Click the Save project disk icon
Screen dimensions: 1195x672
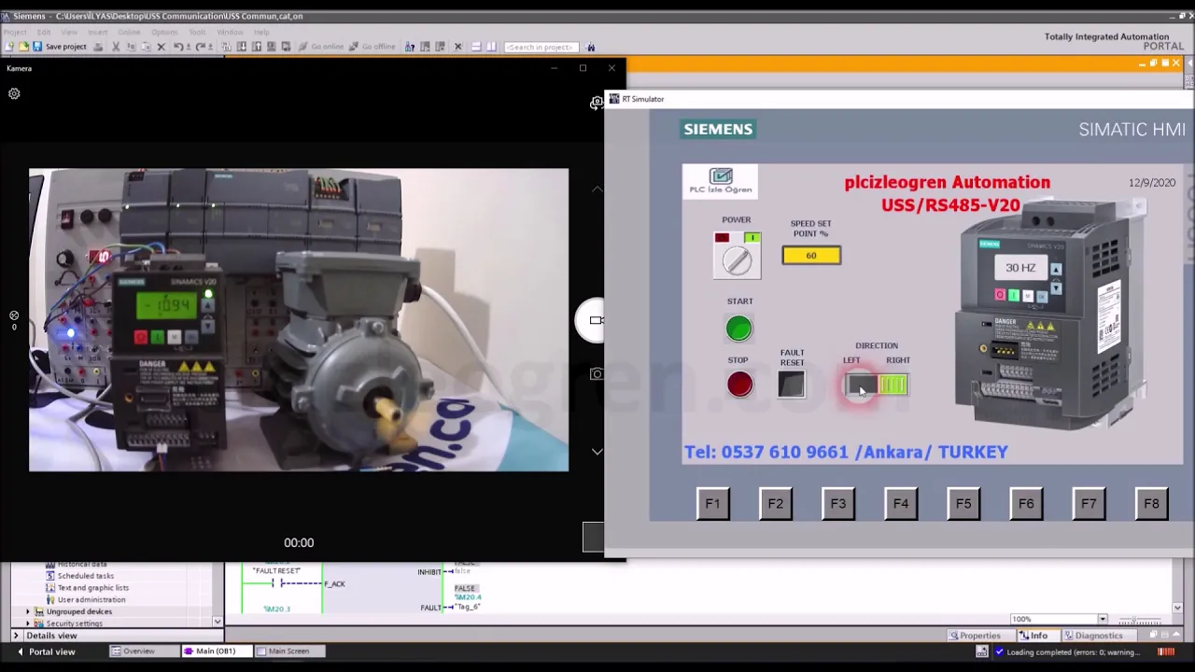tap(37, 47)
